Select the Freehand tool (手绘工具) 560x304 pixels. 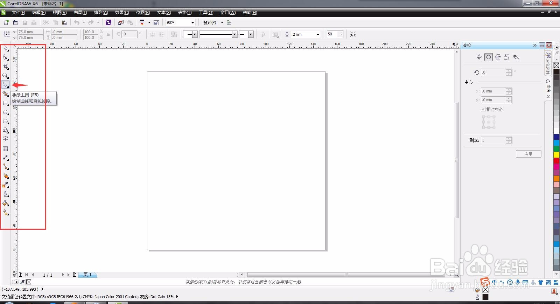6,85
